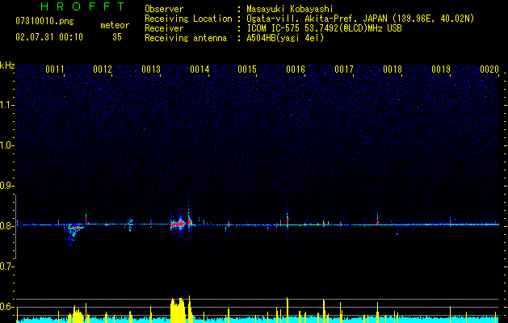This screenshot has height=323, width=508.
Task: Click the 1.1 frequency axis label
Action: (x=7, y=105)
